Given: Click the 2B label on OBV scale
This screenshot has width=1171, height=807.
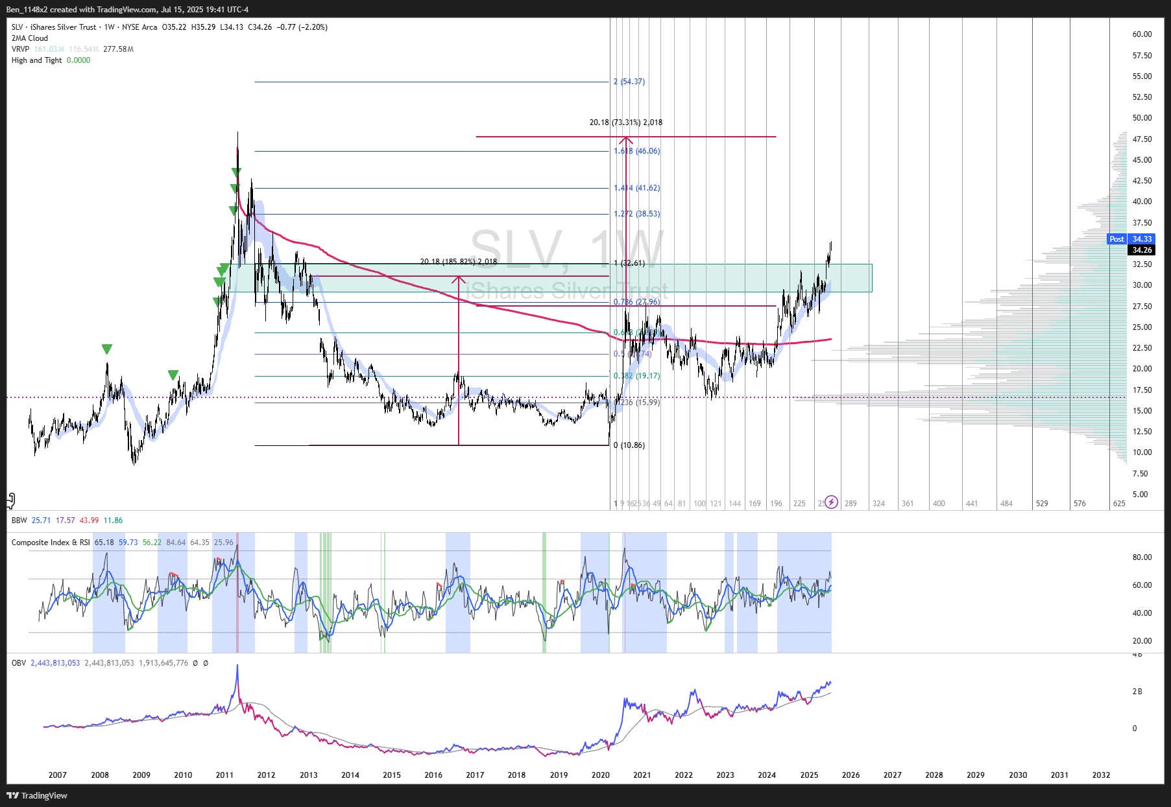Looking at the screenshot, I should pyautogui.click(x=1137, y=692).
